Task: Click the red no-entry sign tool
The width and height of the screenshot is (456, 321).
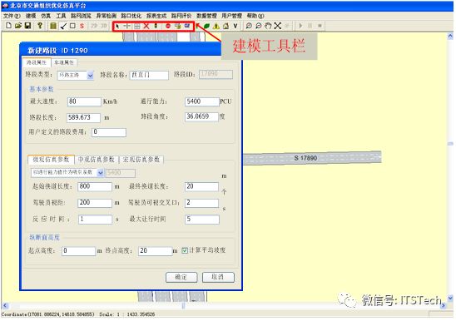Action: (168, 26)
